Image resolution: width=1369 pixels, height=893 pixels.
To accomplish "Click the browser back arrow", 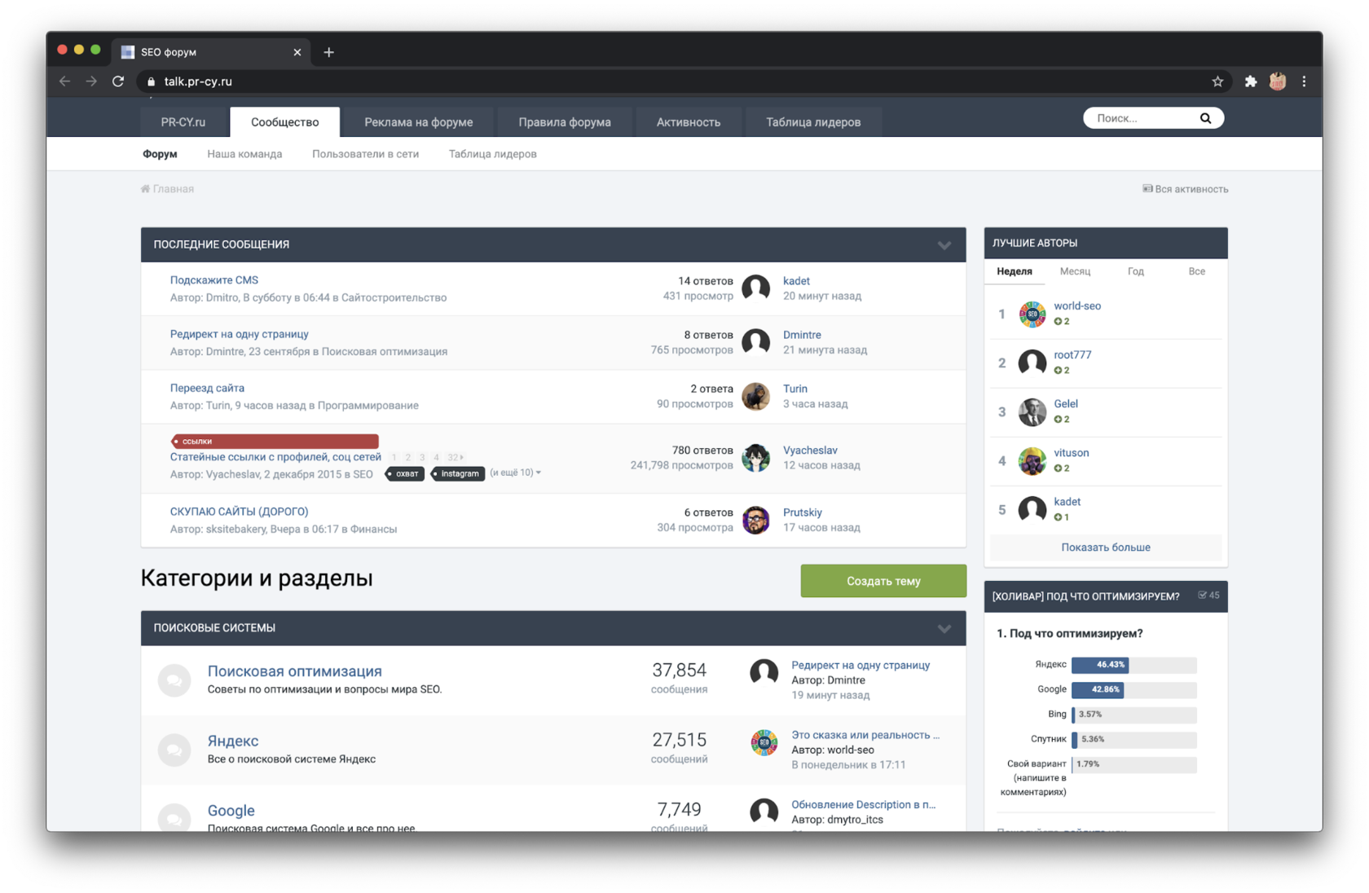I will [x=65, y=81].
